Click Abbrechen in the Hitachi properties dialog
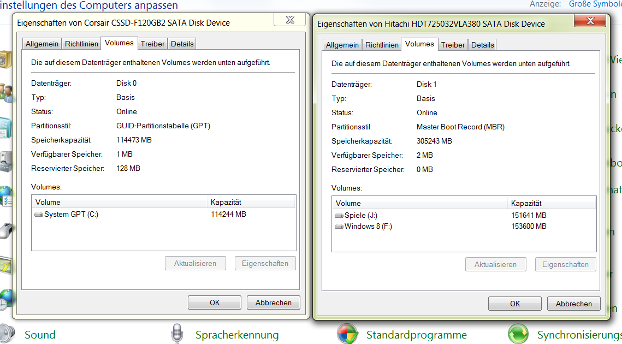 (573, 304)
